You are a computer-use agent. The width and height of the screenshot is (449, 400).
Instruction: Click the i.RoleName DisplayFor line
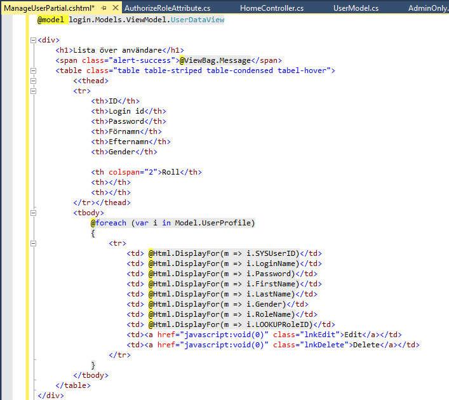[x=222, y=314]
